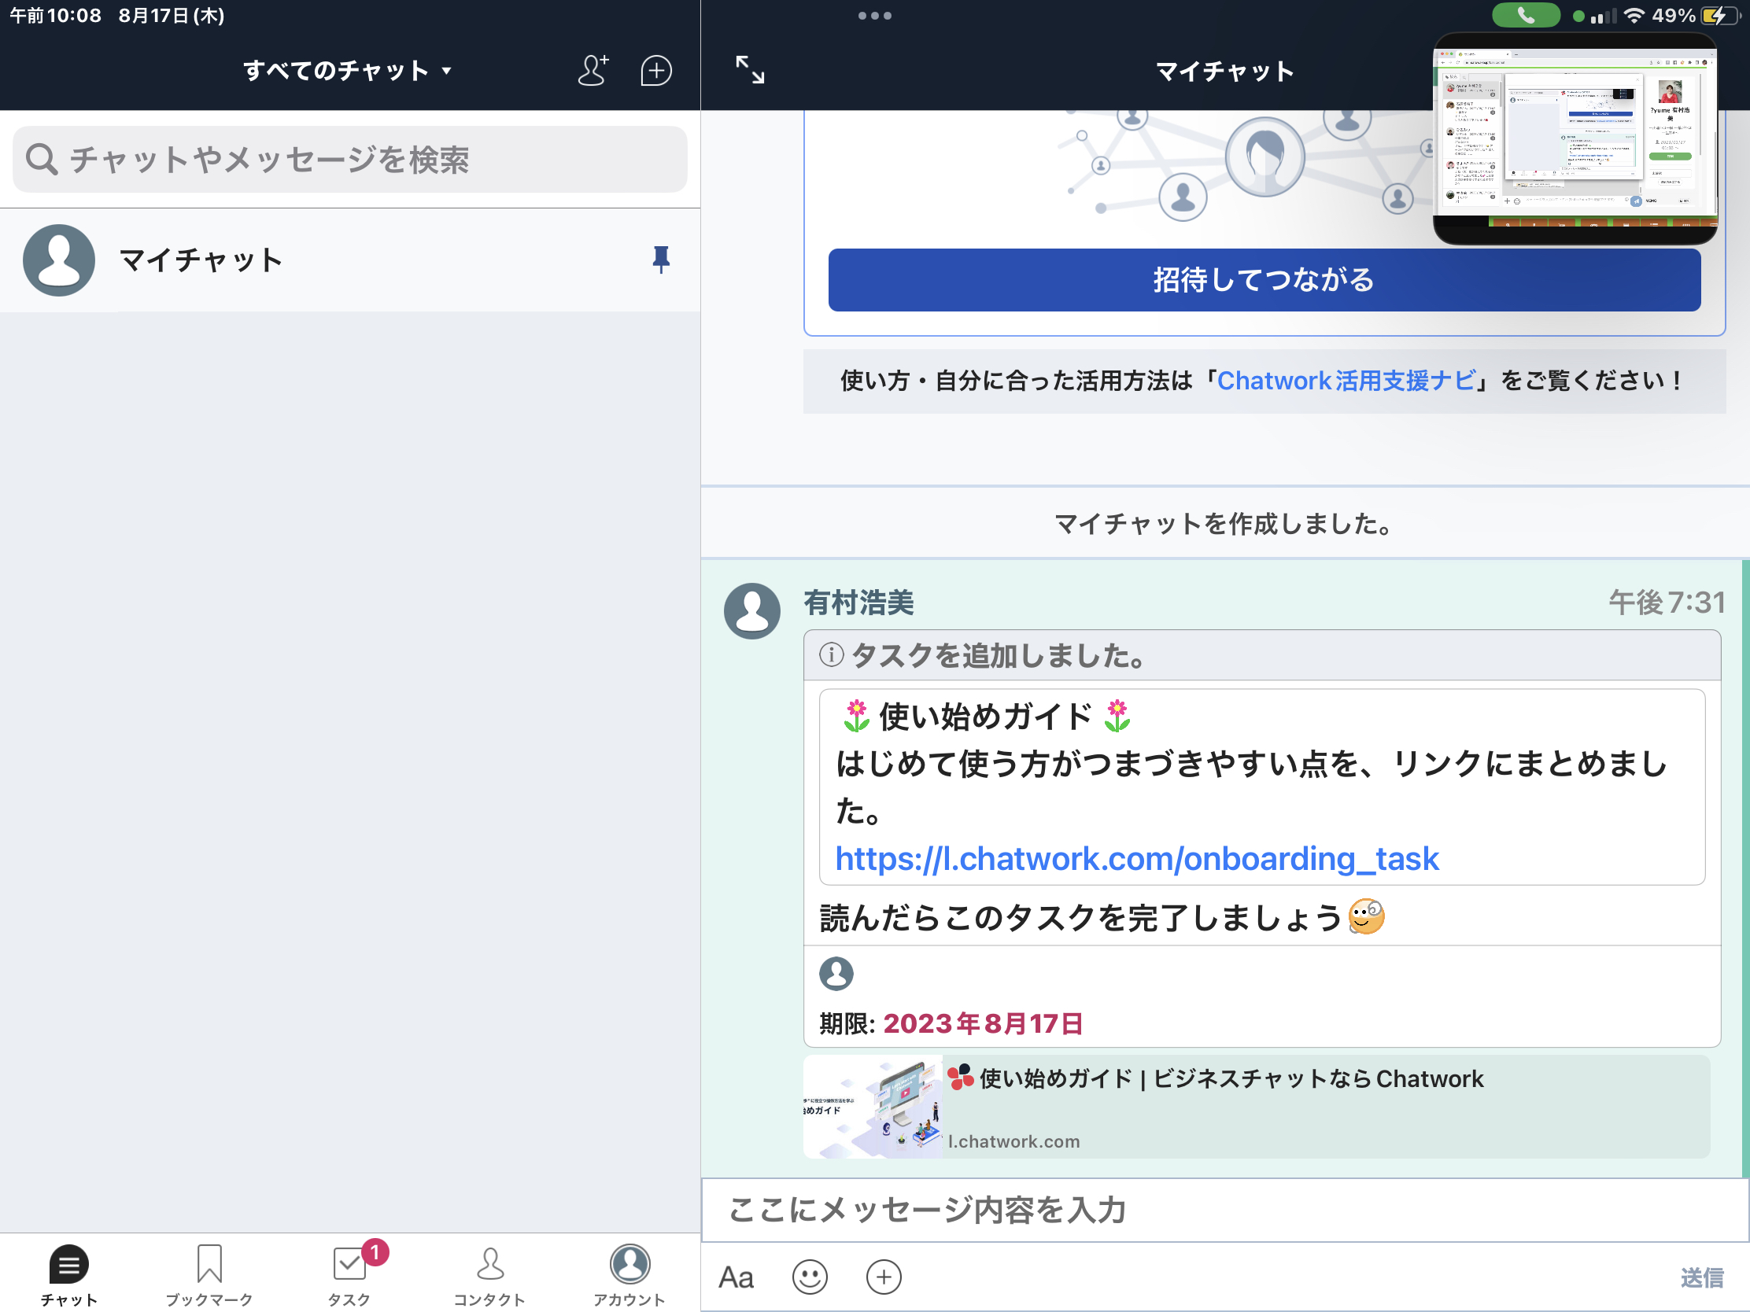
Task: Click the 送信 send button
Action: pos(1702,1277)
